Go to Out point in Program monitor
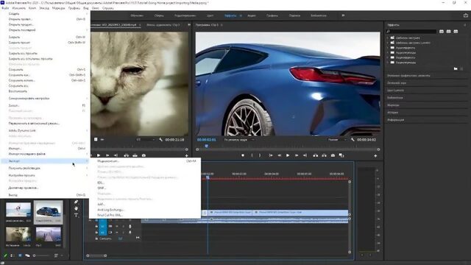The width and height of the screenshot is (471, 265). point(305,155)
